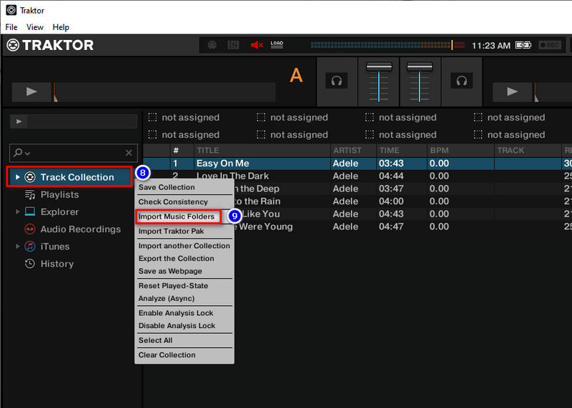Click the battery status icon

[523, 45]
